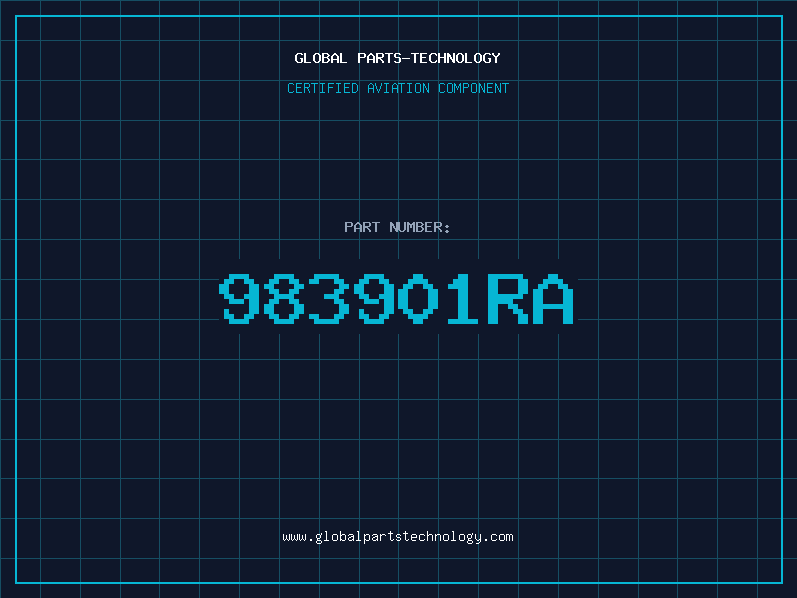
Task: Select the PARTS-TECHNOLOGY header text
Action: (429, 58)
